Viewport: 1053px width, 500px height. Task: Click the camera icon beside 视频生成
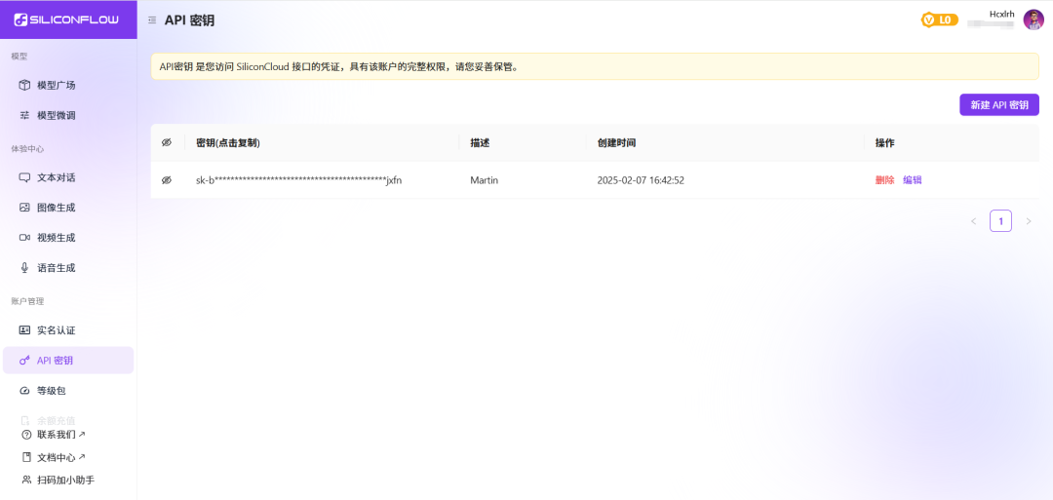24,238
